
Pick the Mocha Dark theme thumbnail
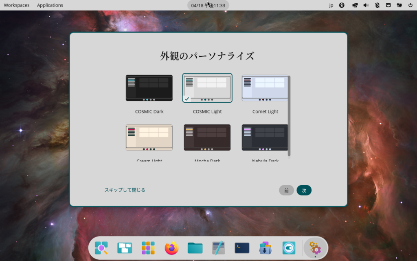pos(207,137)
